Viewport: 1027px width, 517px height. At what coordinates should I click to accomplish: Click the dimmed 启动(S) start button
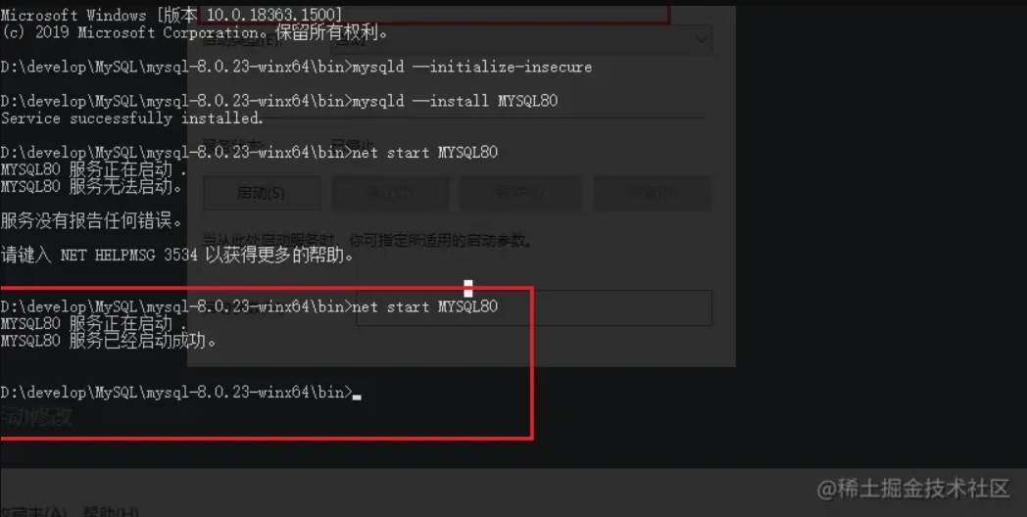click(x=262, y=193)
